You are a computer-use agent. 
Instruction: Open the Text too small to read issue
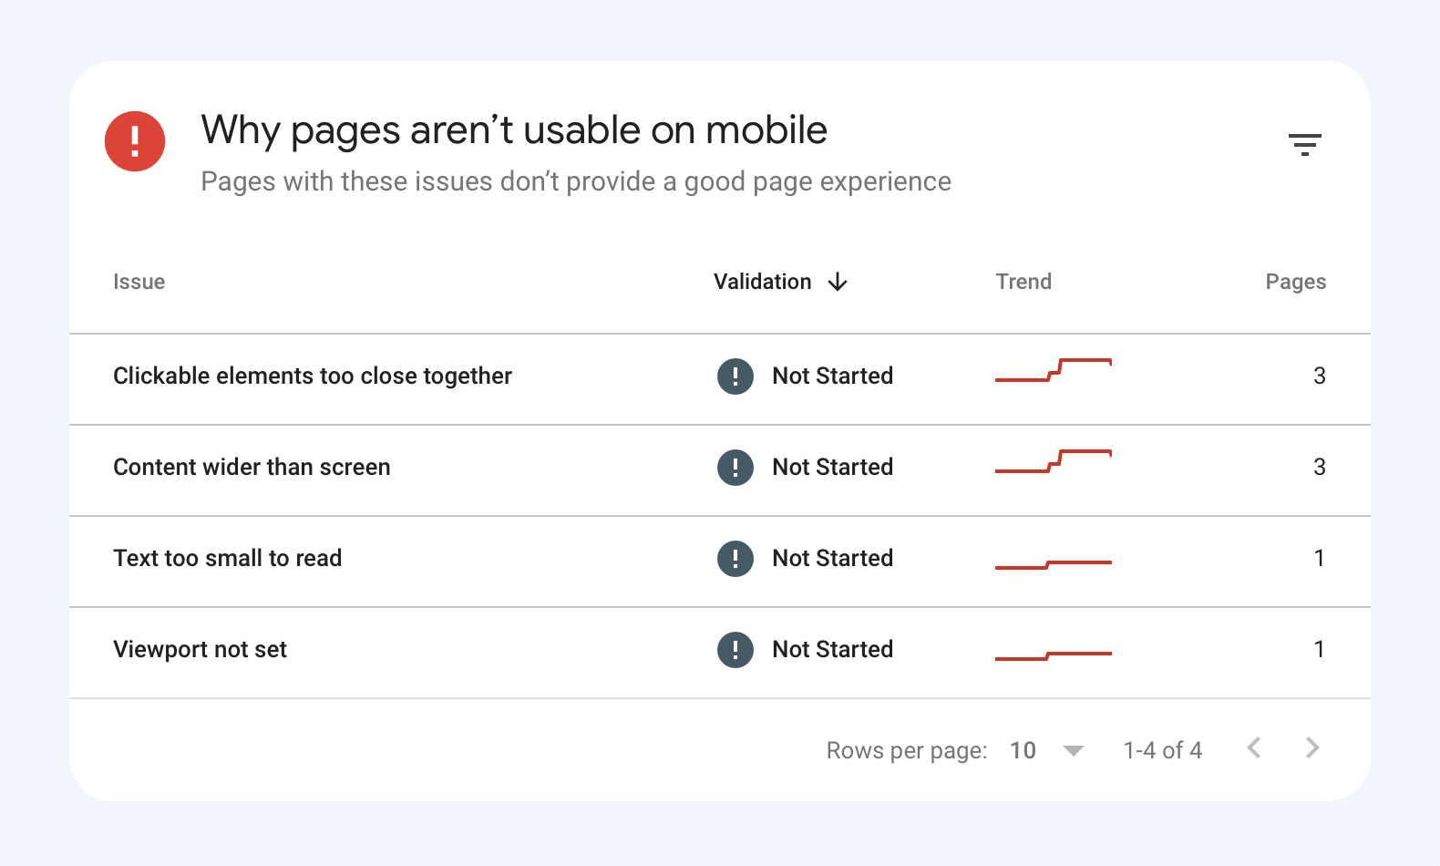coord(227,558)
